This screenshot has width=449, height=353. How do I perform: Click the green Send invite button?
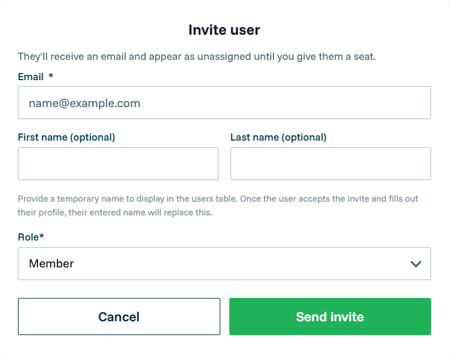point(330,317)
